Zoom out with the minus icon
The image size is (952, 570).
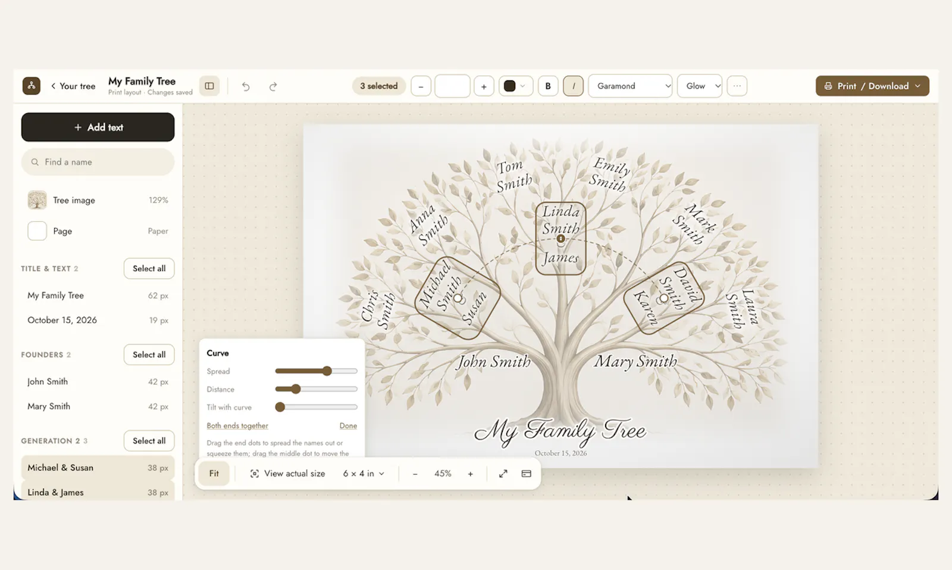coord(415,474)
